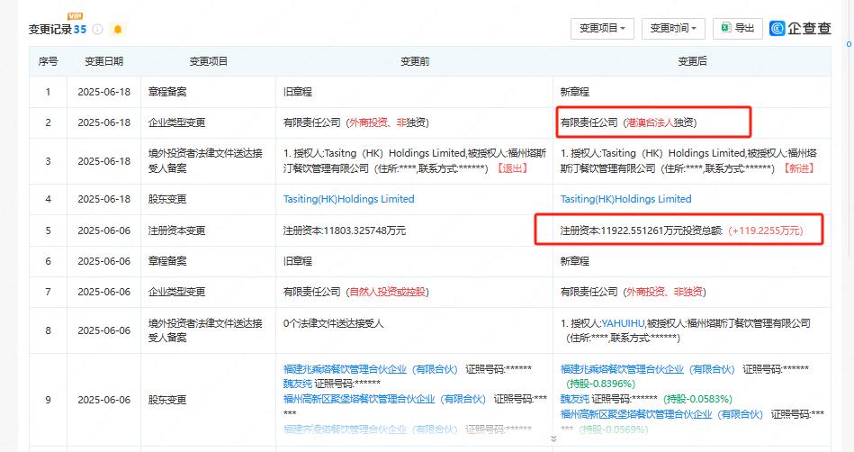Click the VIP badge above 变更记录
The width and height of the screenshot is (854, 452).
[x=75, y=16]
